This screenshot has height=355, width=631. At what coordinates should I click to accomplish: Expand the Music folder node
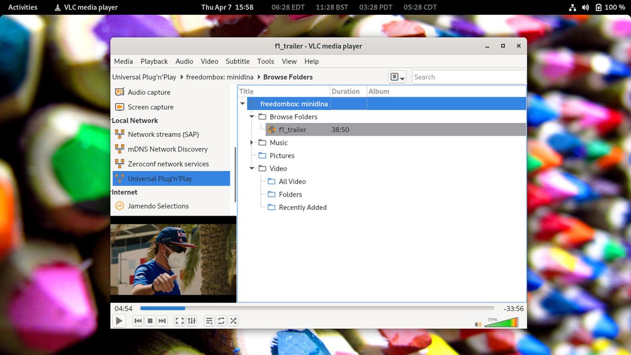click(252, 143)
